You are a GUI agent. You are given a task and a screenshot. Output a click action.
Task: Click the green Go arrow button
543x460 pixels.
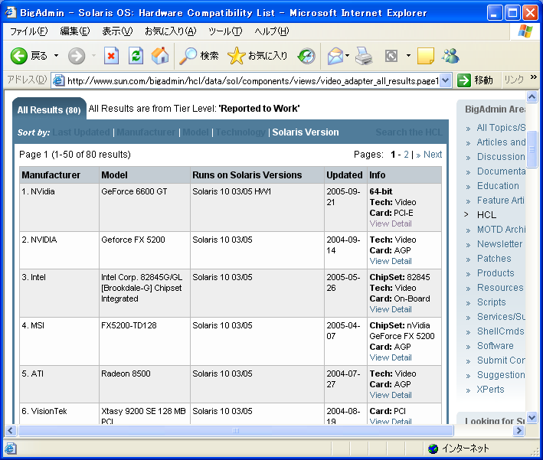(464, 80)
